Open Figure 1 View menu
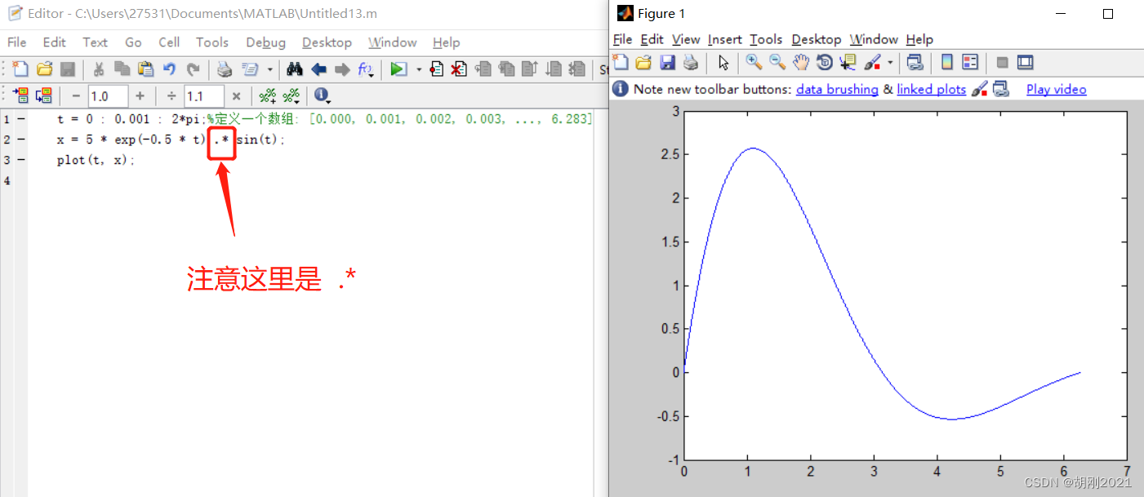The height and width of the screenshot is (497, 1144). point(686,39)
